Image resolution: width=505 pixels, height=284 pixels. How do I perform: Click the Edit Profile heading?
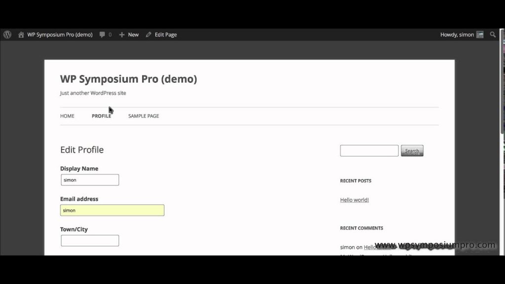[x=82, y=150]
